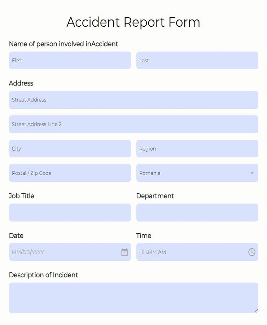Click the Department input box
267x325 pixels.
(197, 213)
